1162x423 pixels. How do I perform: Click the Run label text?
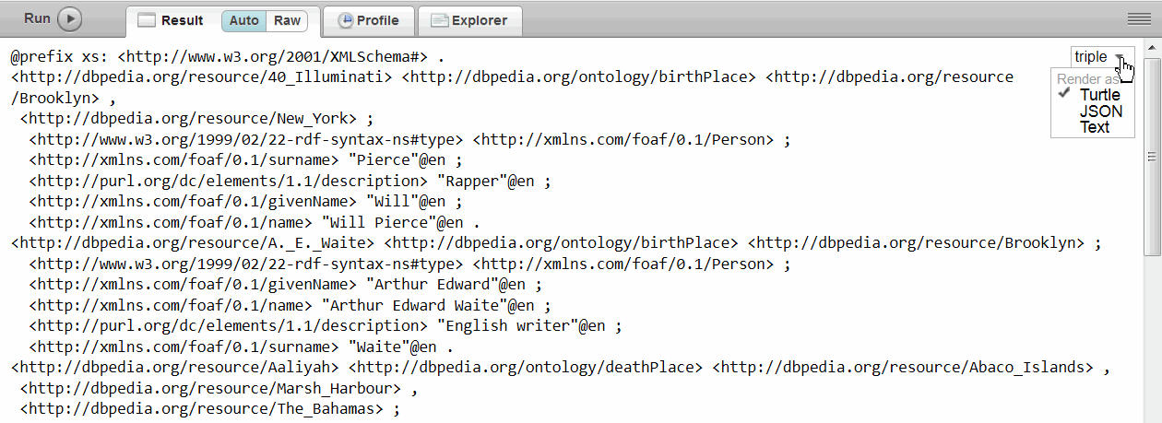pos(37,18)
